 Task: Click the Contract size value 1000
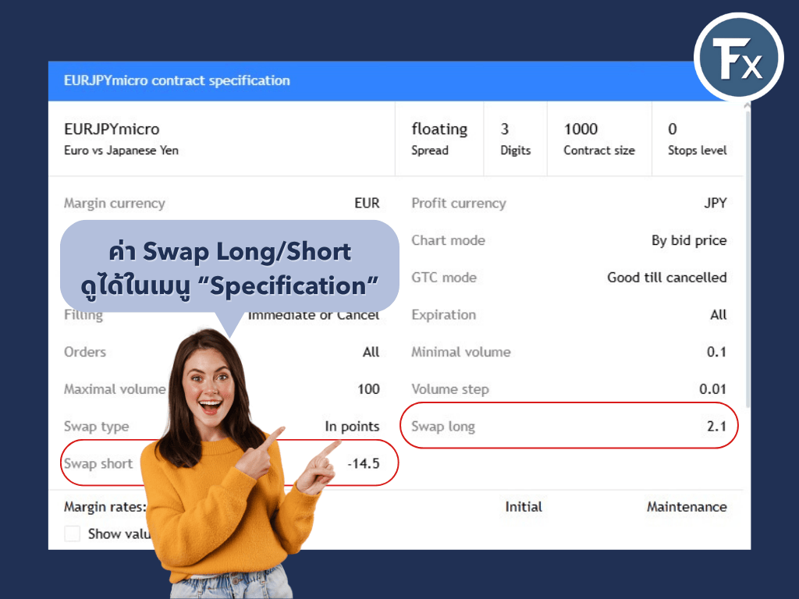tap(581, 129)
